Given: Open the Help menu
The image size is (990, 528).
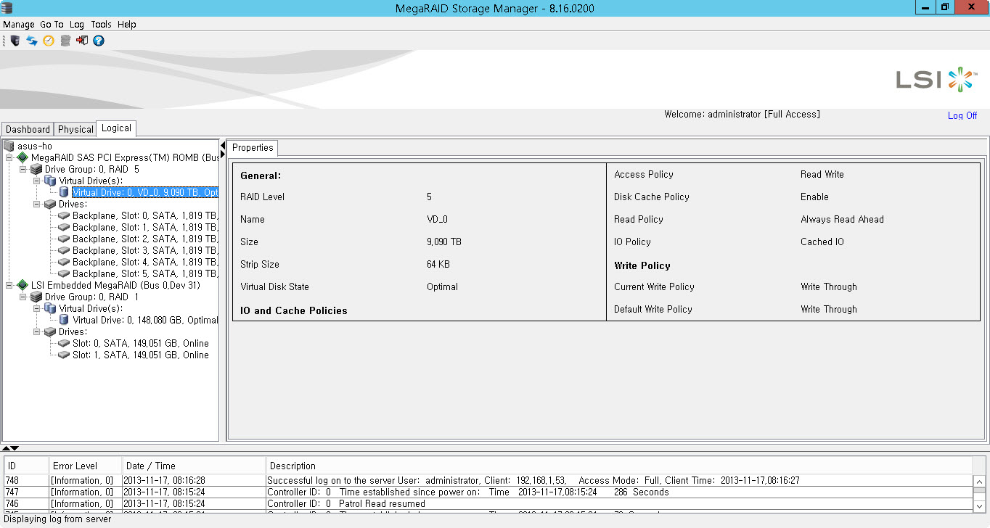Looking at the screenshot, I should point(127,25).
